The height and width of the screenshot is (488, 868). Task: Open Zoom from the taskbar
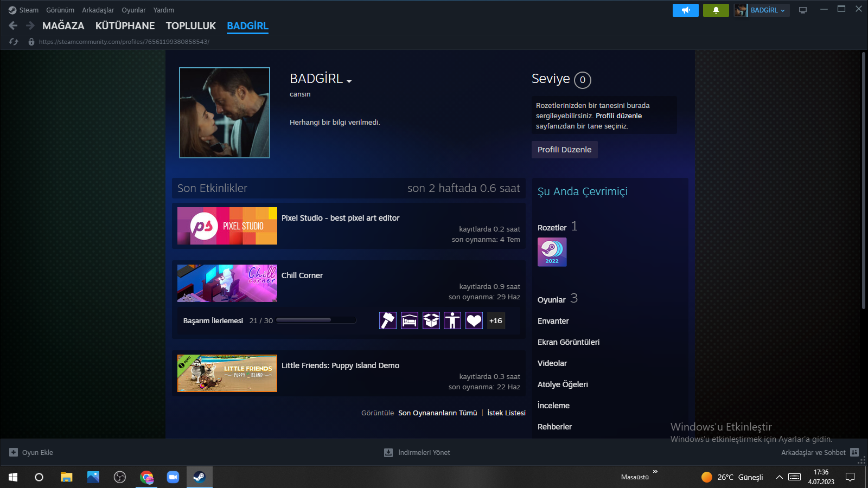pos(173,477)
